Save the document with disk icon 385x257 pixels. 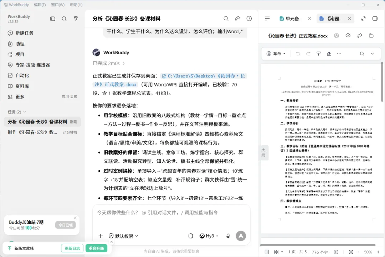click(x=337, y=36)
